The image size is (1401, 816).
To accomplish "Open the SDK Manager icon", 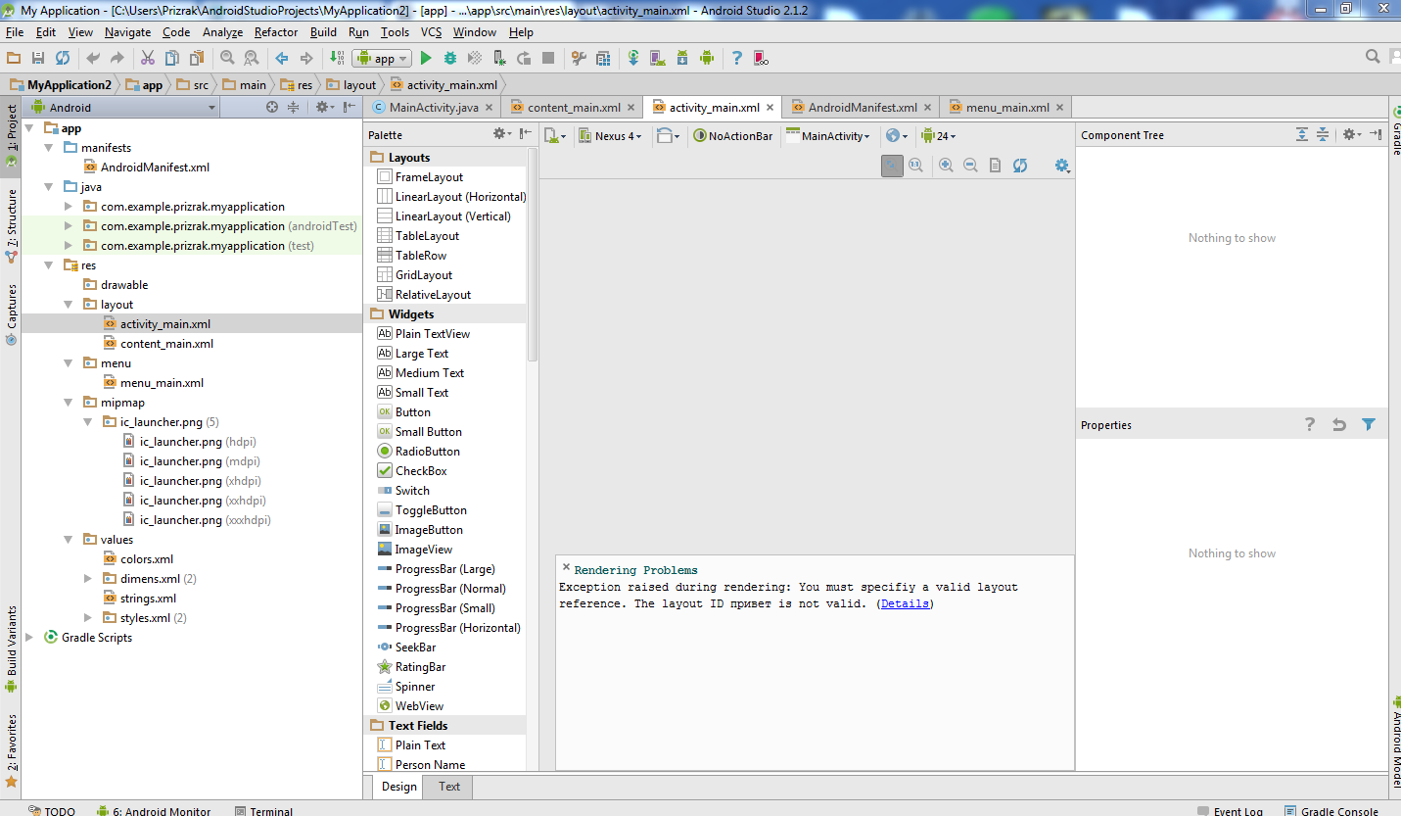I will [x=682, y=58].
